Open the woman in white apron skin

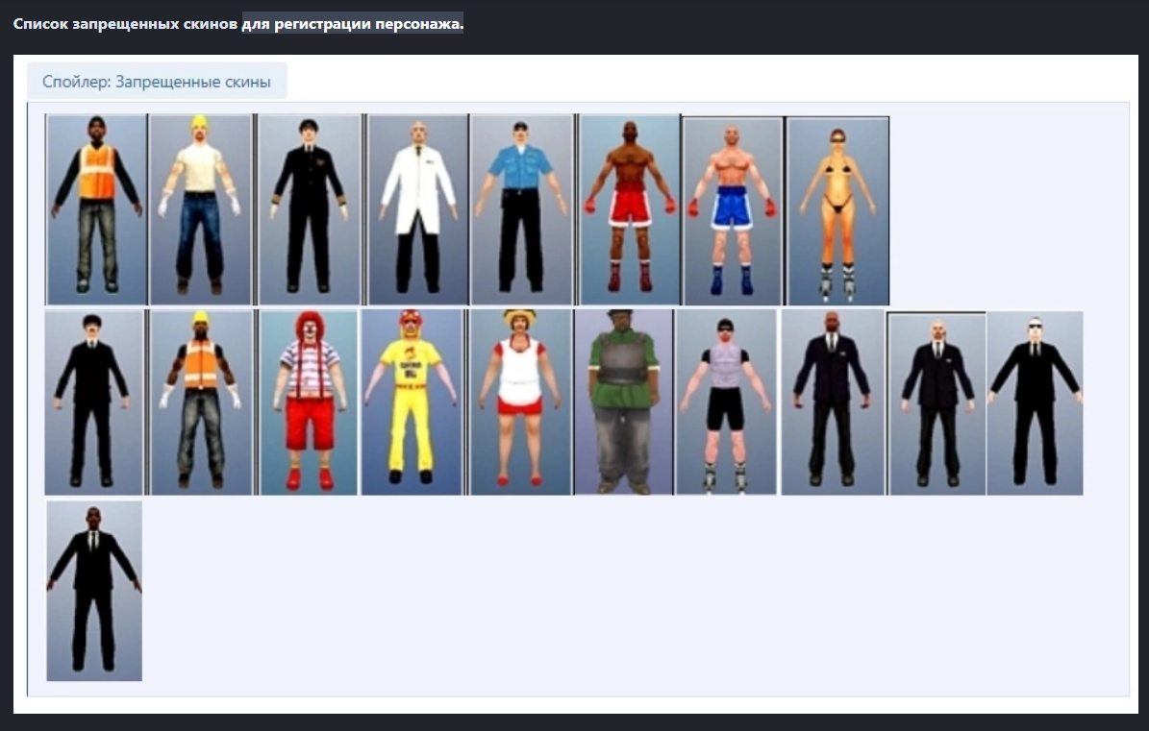(519, 402)
